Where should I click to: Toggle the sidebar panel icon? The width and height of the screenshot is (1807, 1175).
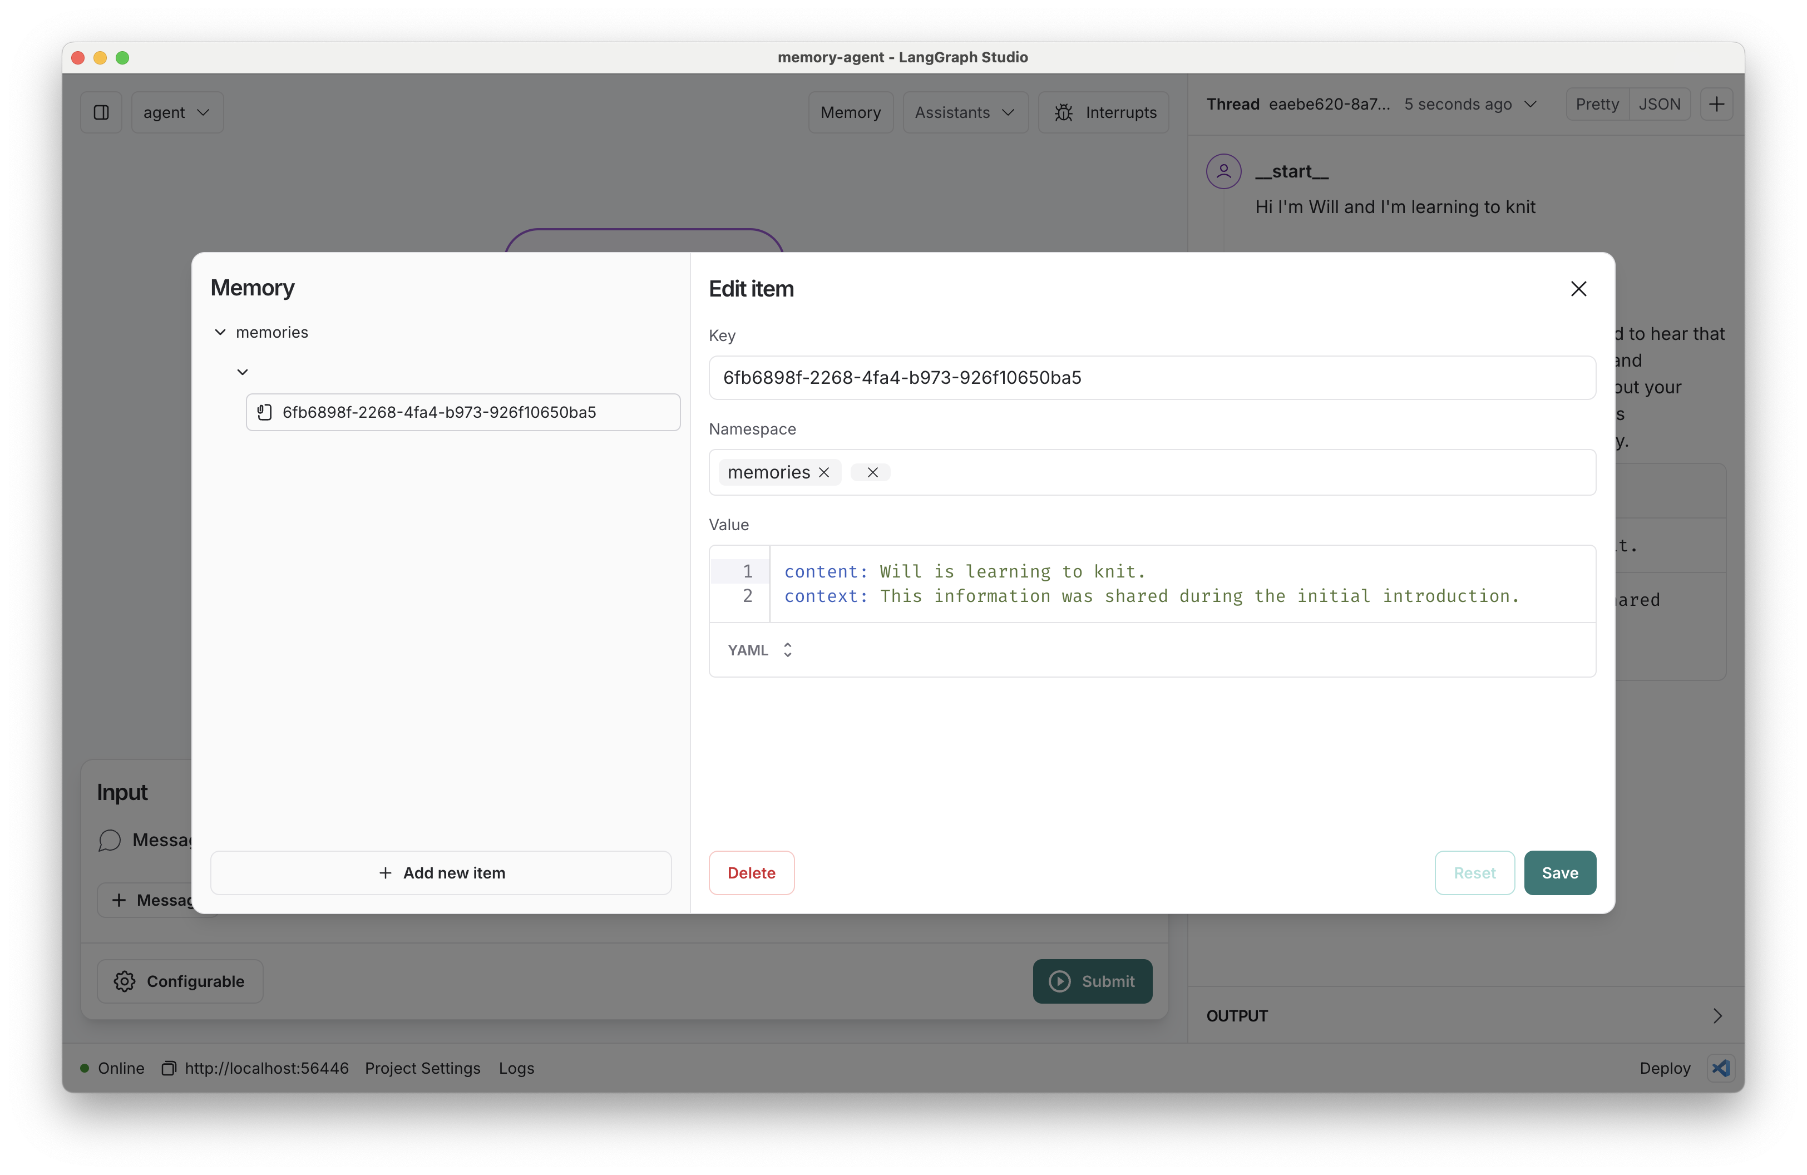point(101,112)
